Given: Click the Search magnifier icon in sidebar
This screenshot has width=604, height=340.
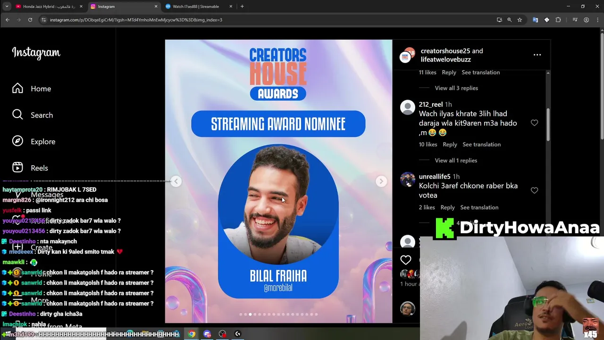Looking at the screenshot, I should [17, 115].
